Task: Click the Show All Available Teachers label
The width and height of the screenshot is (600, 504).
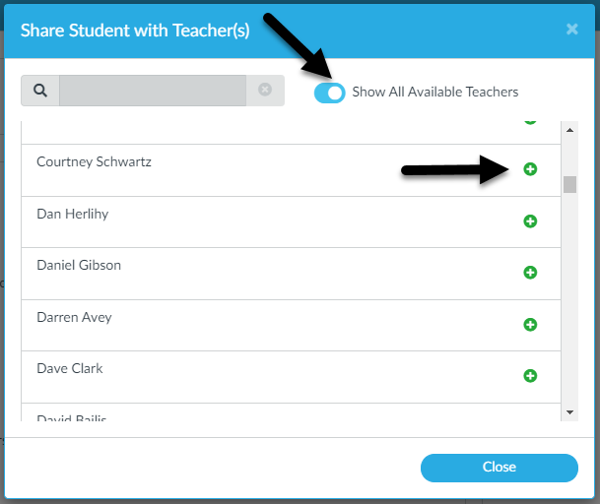Action: [x=435, y=92]
